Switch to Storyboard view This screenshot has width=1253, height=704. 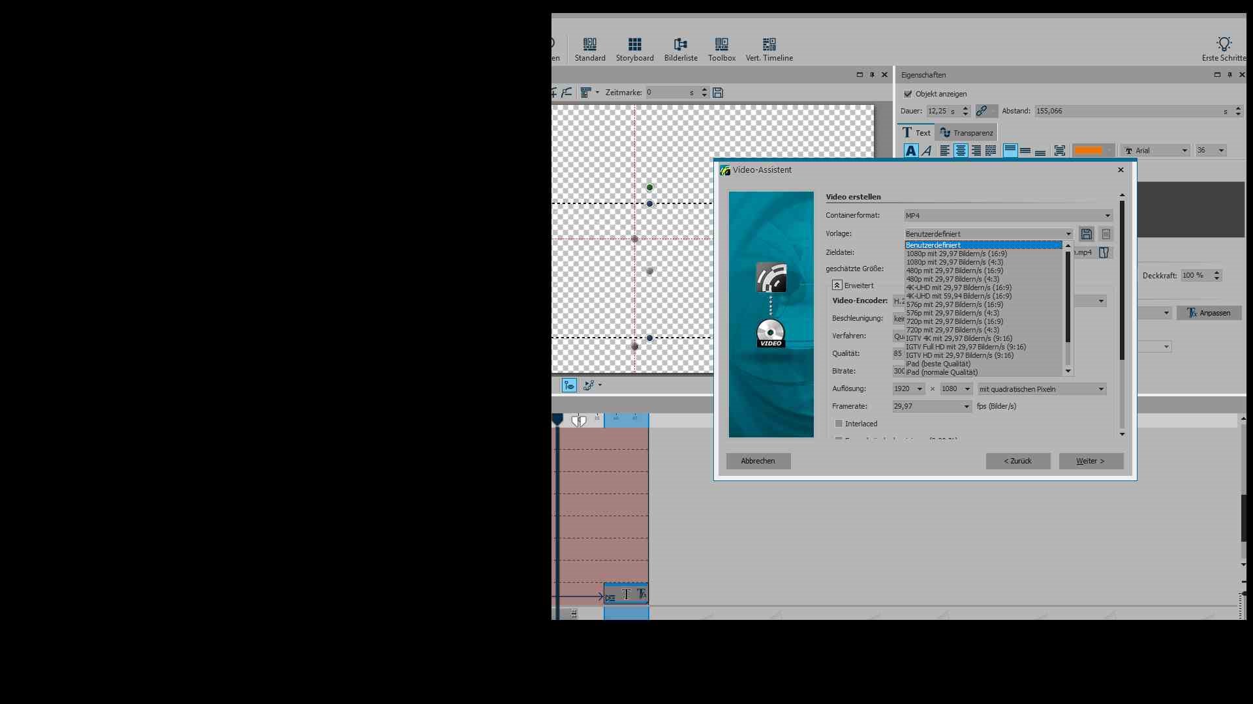(634, 50)
